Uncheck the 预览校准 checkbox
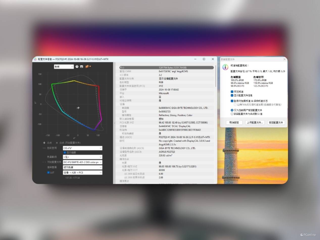320x240 pixels. [232, 92]
